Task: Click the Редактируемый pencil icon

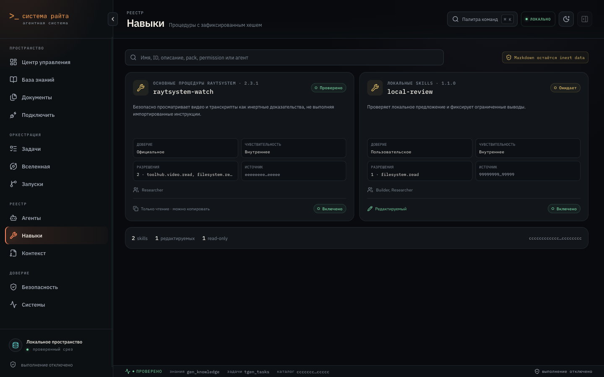Action: (370, 209)
